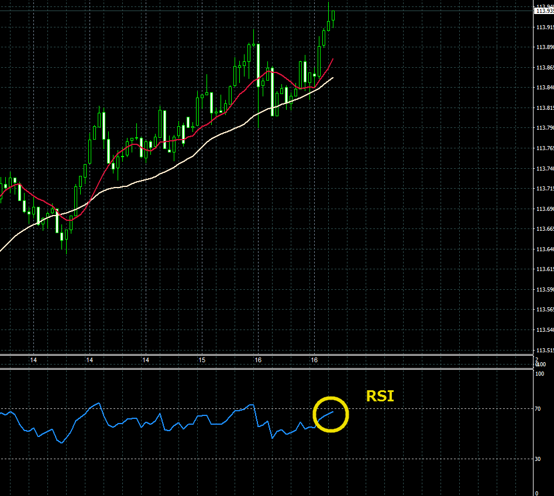The image size is (554, 496).
Task: Click the 113.640 price axis value
Action: [x=544, y=249]
